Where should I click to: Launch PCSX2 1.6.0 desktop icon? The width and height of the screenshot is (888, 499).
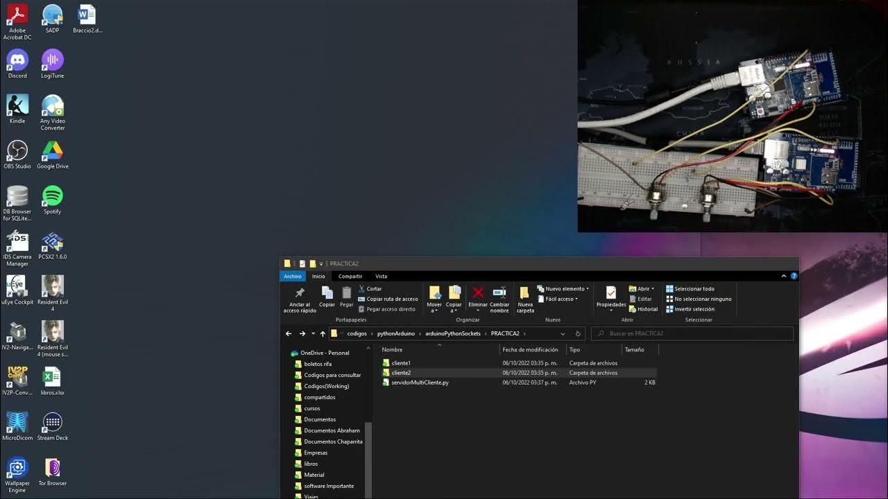(x=52, y=245)
